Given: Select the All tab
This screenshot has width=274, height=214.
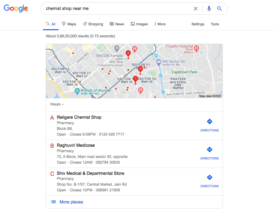Looking at the screenshot, I should 51,24.
